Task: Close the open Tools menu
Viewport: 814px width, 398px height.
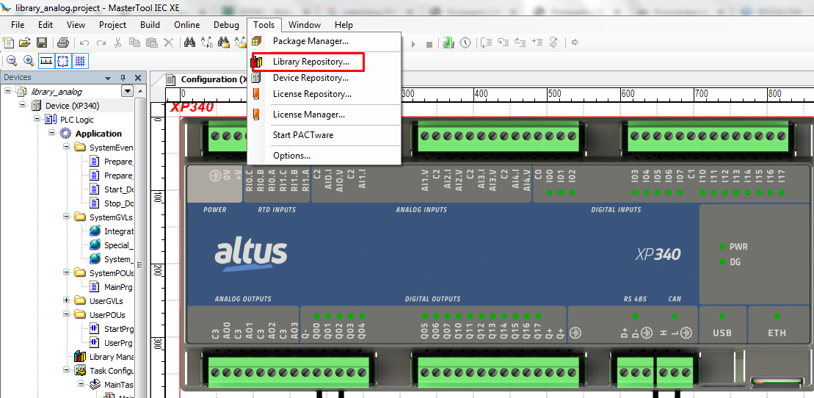Action: (264, 24)
